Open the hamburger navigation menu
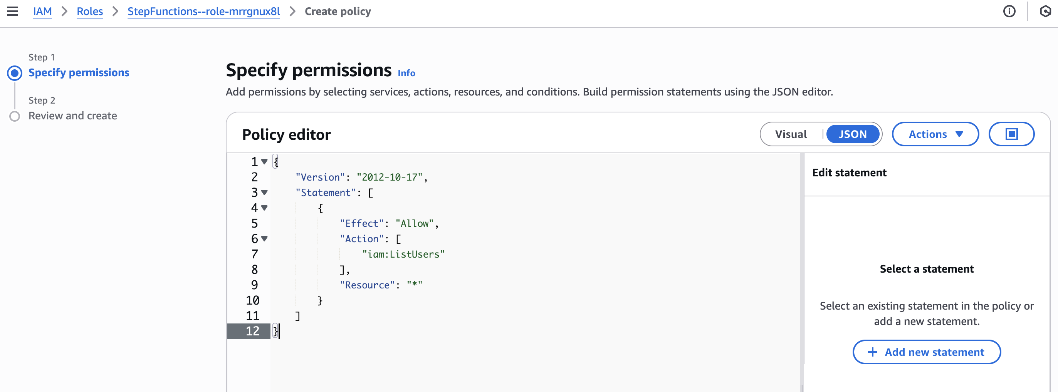 click(x=12, y=12)
